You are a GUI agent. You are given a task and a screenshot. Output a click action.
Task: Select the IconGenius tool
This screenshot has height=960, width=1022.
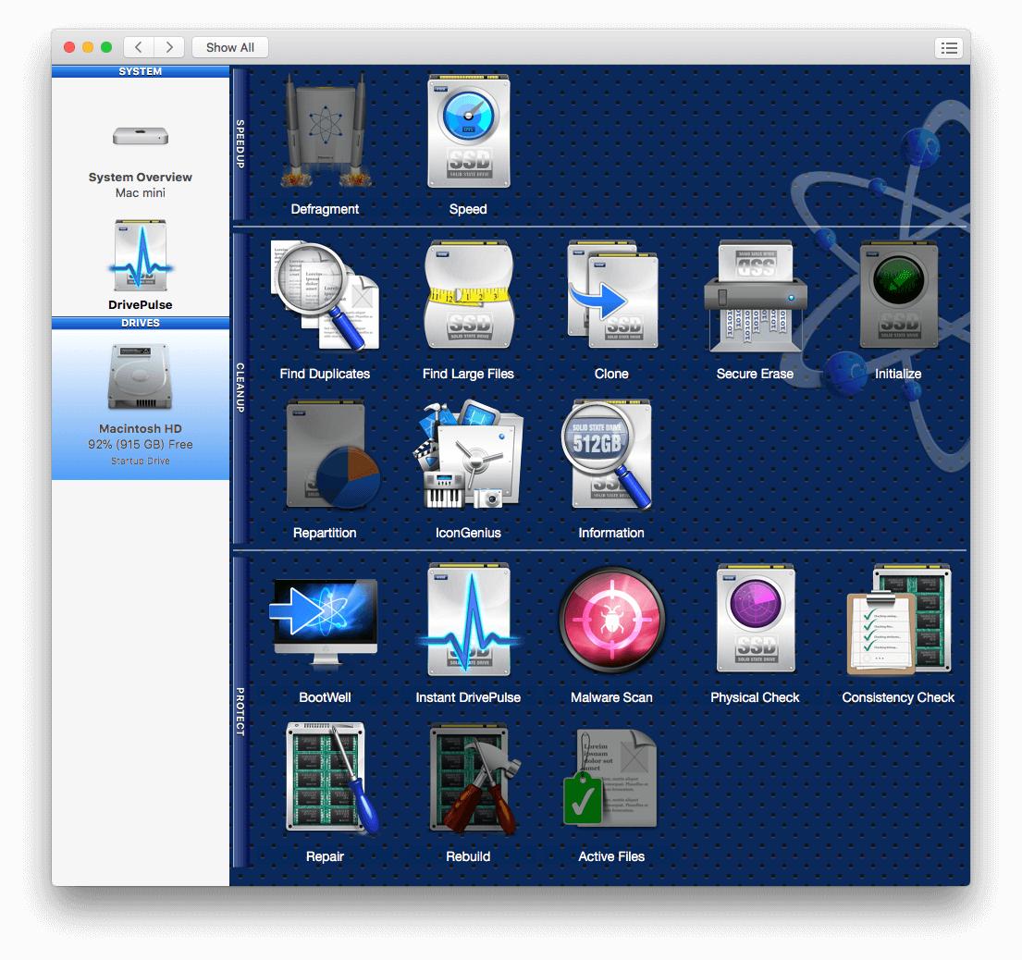tap(468, 453)
